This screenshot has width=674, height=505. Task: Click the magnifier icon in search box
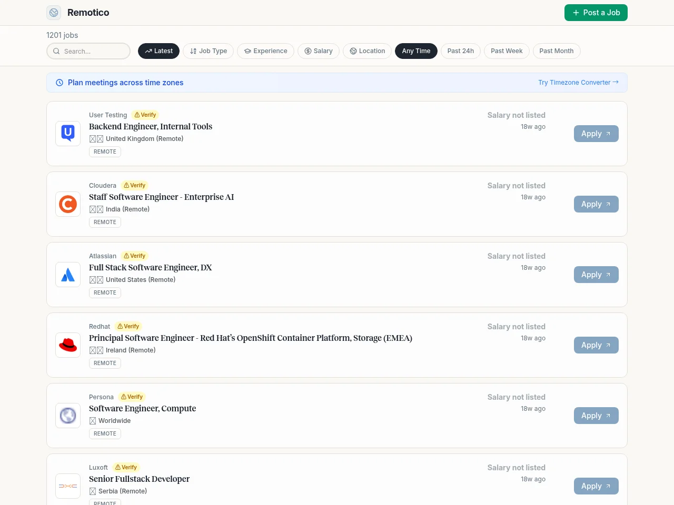(x=56, y=51)
